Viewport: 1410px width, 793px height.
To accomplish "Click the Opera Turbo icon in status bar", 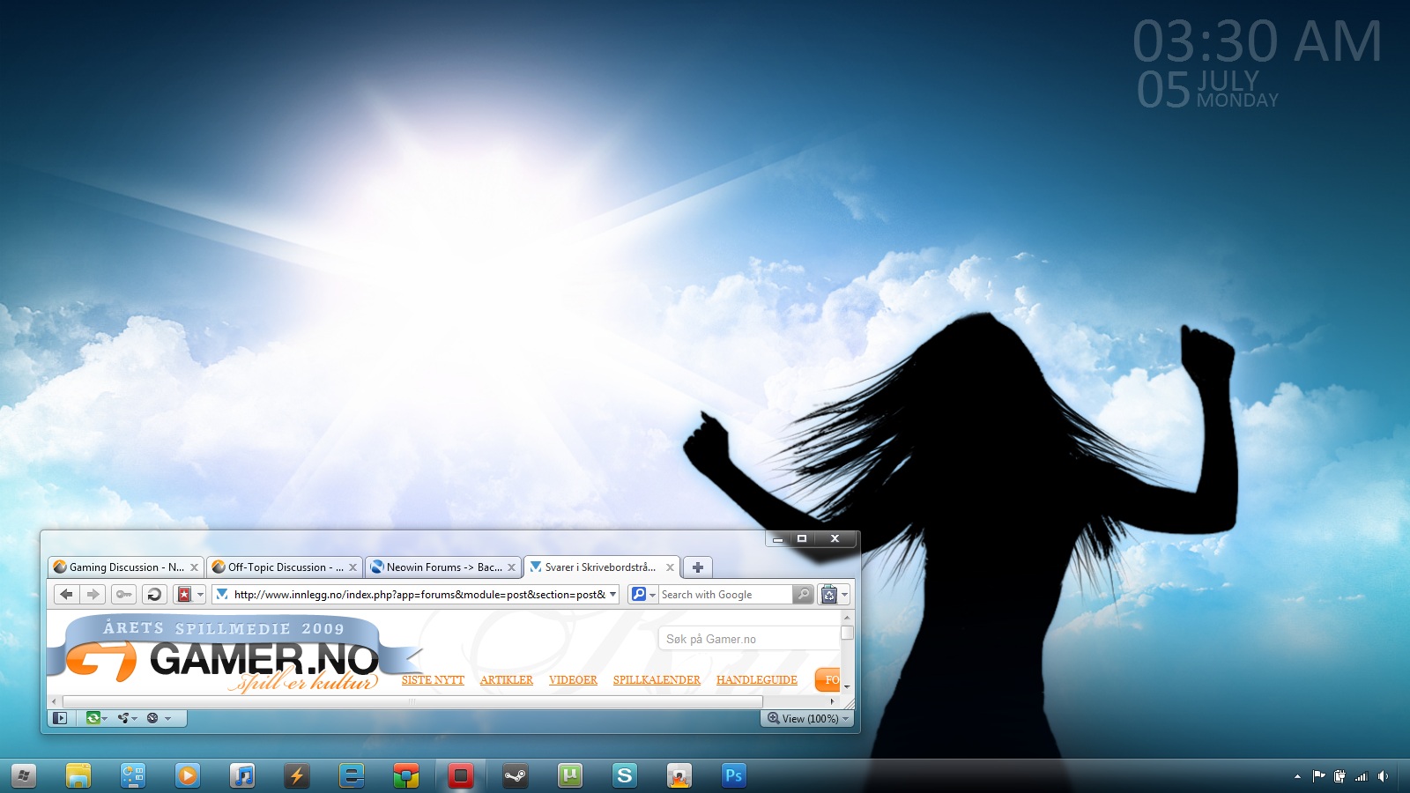I will tap(152, 718).
